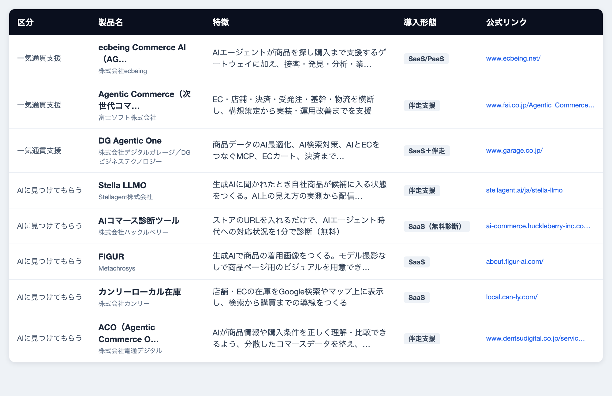Click the SaaS（無料診断） badge
Viewport: 612px width, 396px height.
(437, 226)
